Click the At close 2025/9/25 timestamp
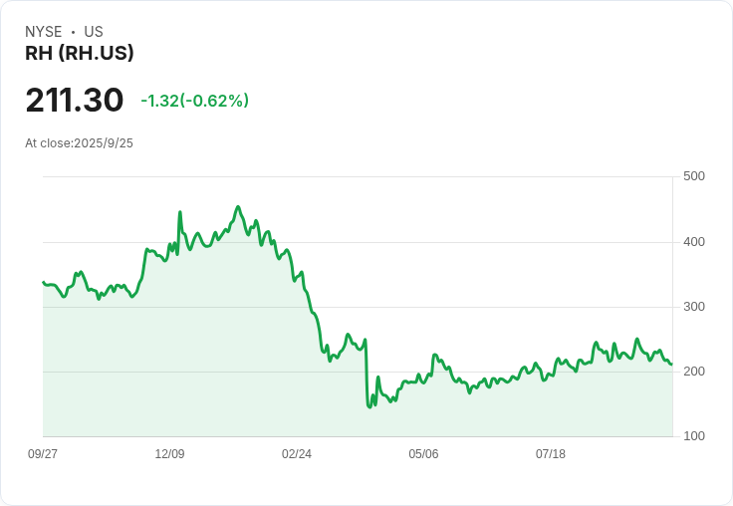The image size is (733, 506). tap(79, 143)
